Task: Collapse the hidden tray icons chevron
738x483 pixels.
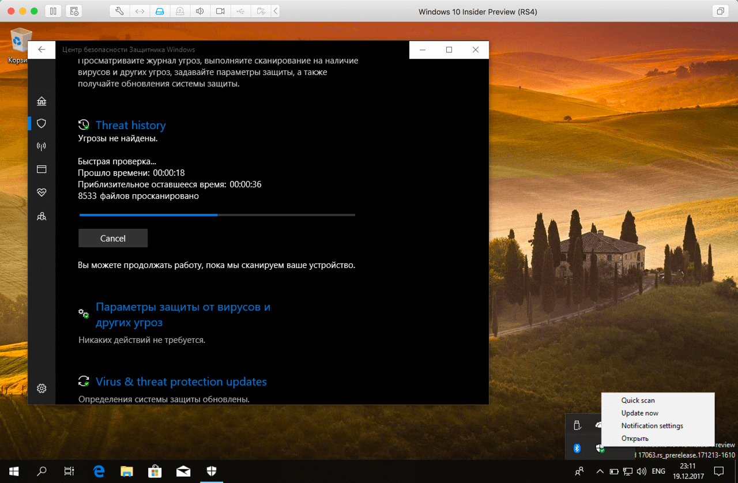Action: 600,471
